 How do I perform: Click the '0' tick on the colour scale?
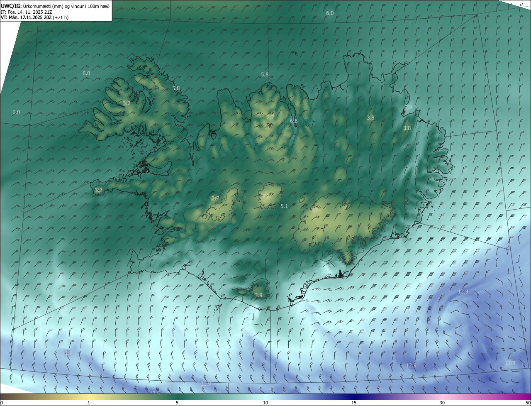[x=2, y=403]
